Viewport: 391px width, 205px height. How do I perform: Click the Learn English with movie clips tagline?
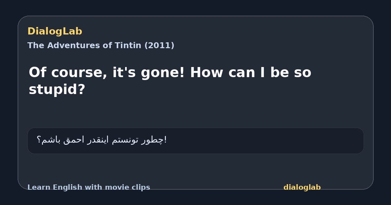click(x=89, y=187)
